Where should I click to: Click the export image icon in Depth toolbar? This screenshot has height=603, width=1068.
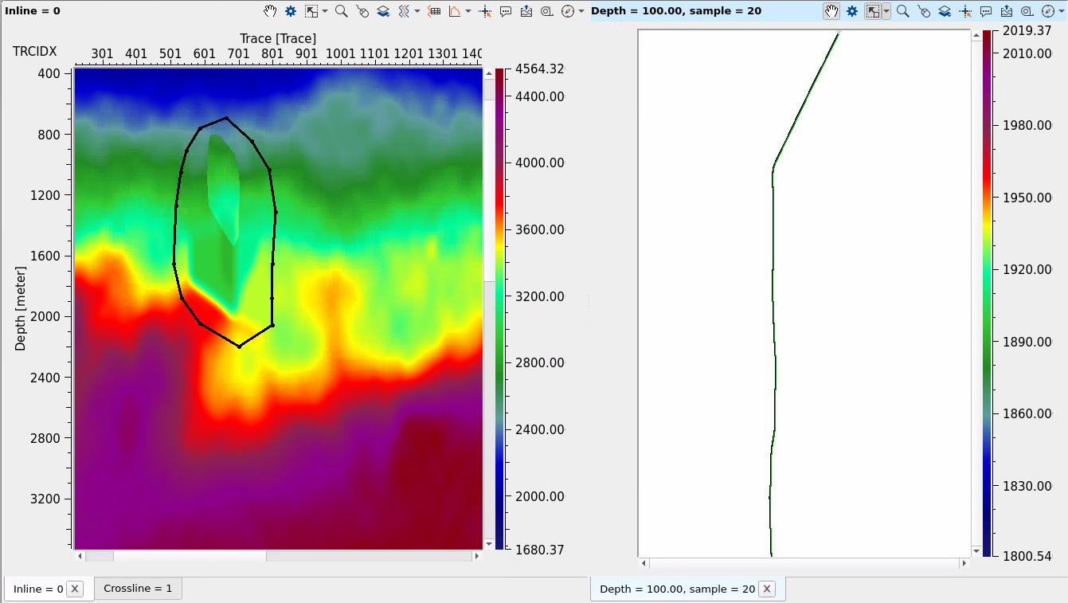(1007, 11)
